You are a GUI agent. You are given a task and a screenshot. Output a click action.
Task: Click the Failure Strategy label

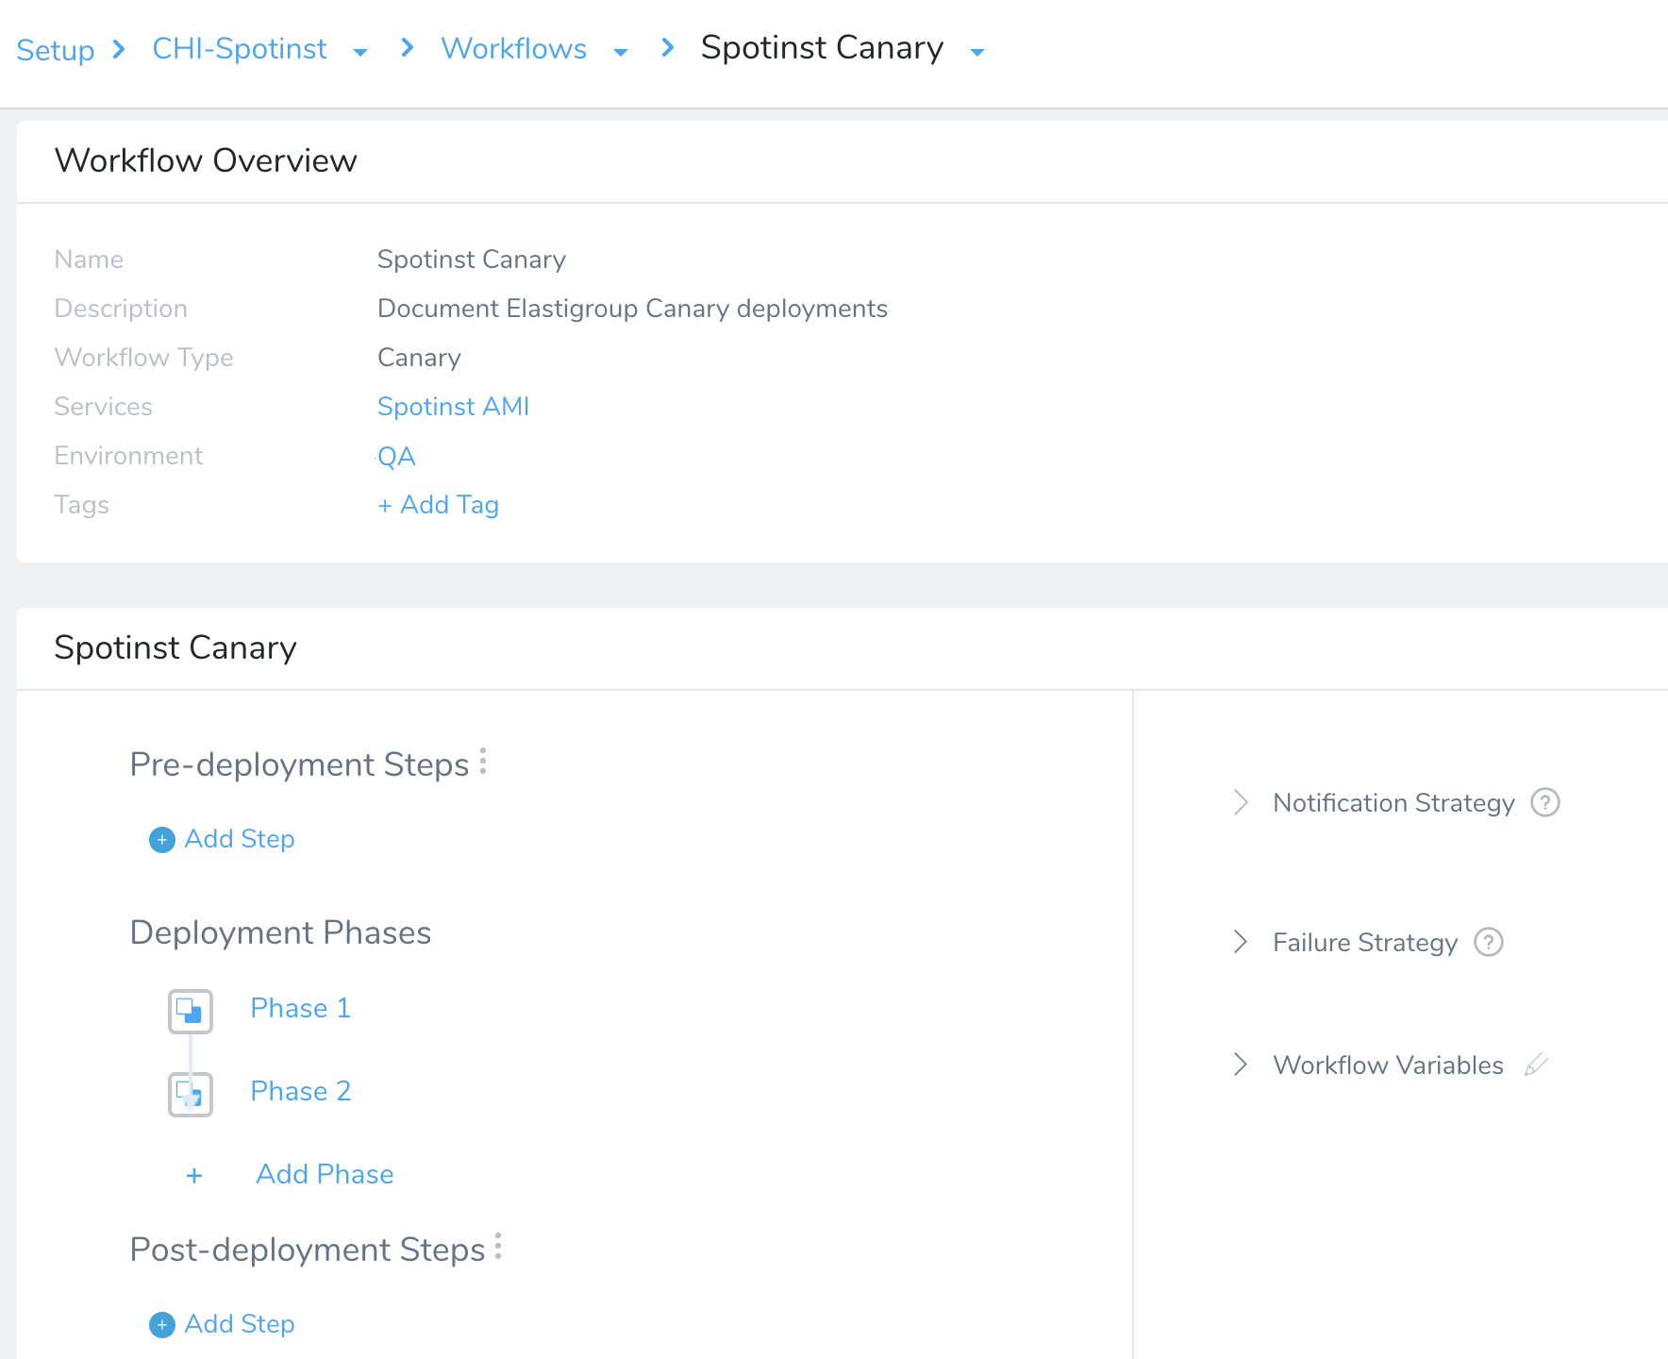pos(1365,943)
